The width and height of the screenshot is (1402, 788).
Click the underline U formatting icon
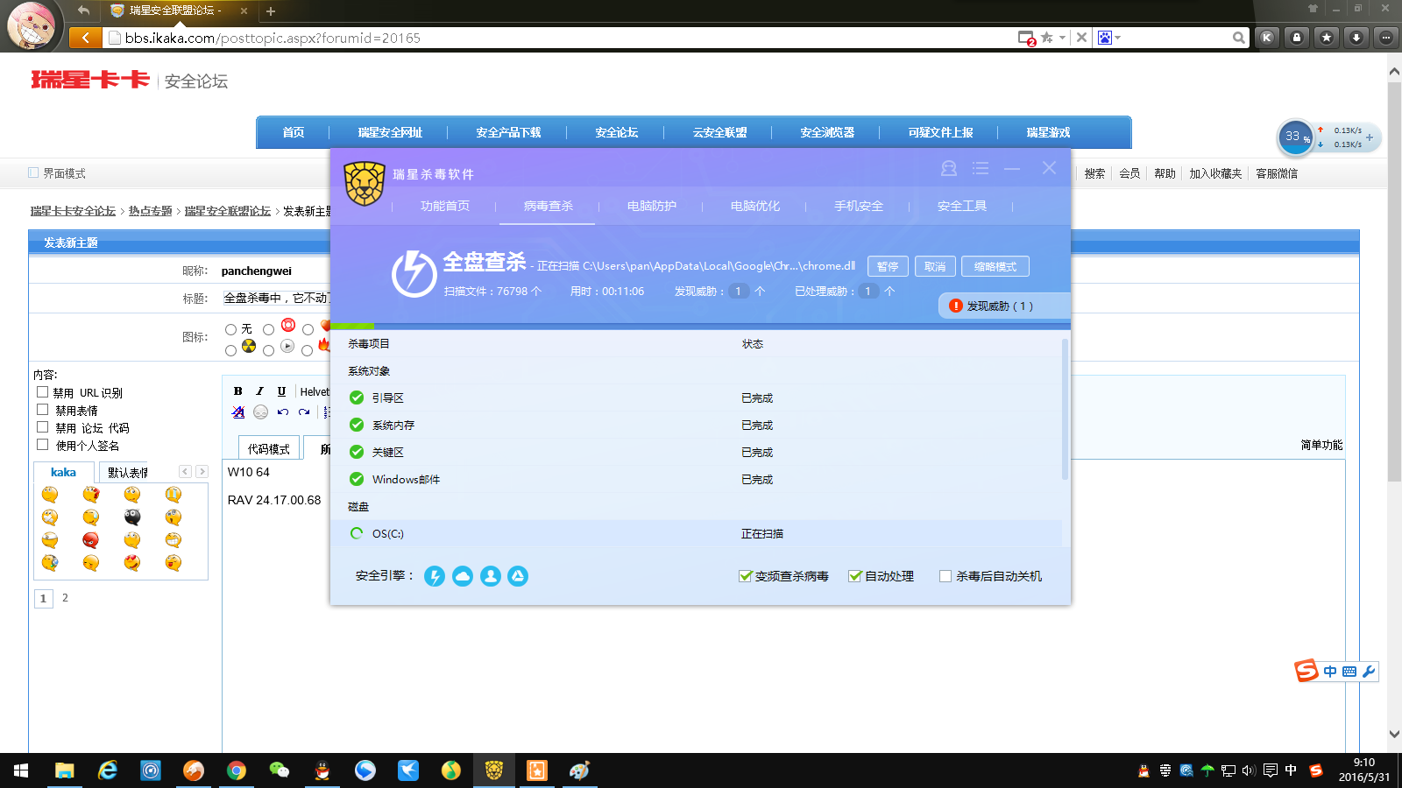[x=281, y=391]
